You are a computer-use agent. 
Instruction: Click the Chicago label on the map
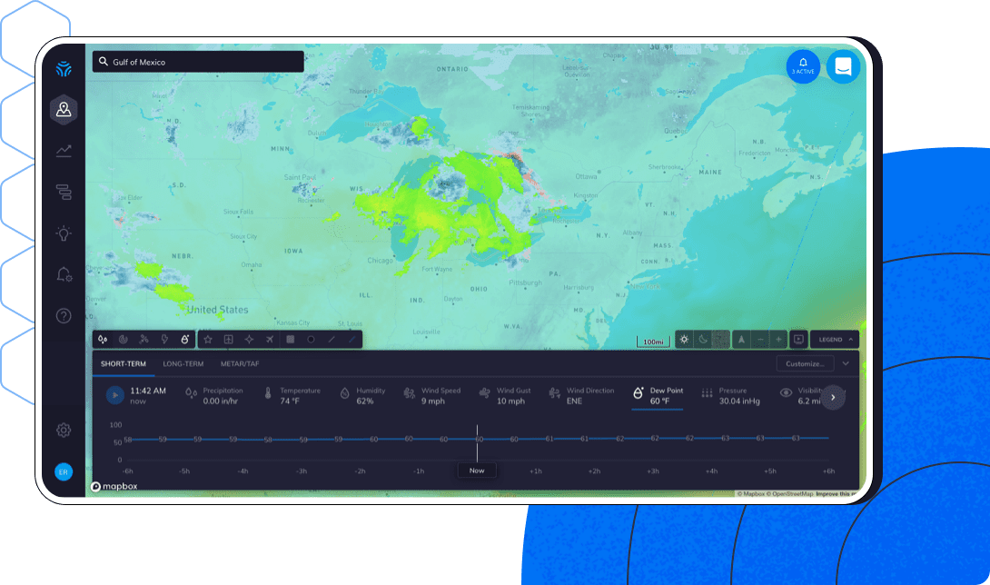click(x=380, y=261)
